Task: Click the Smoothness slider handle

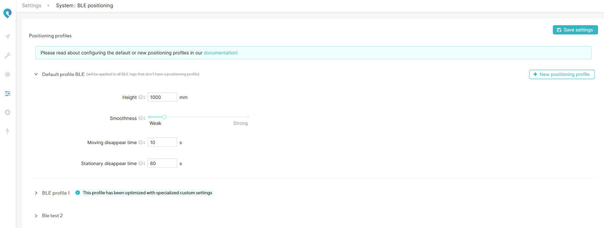Action: [164, 117]
